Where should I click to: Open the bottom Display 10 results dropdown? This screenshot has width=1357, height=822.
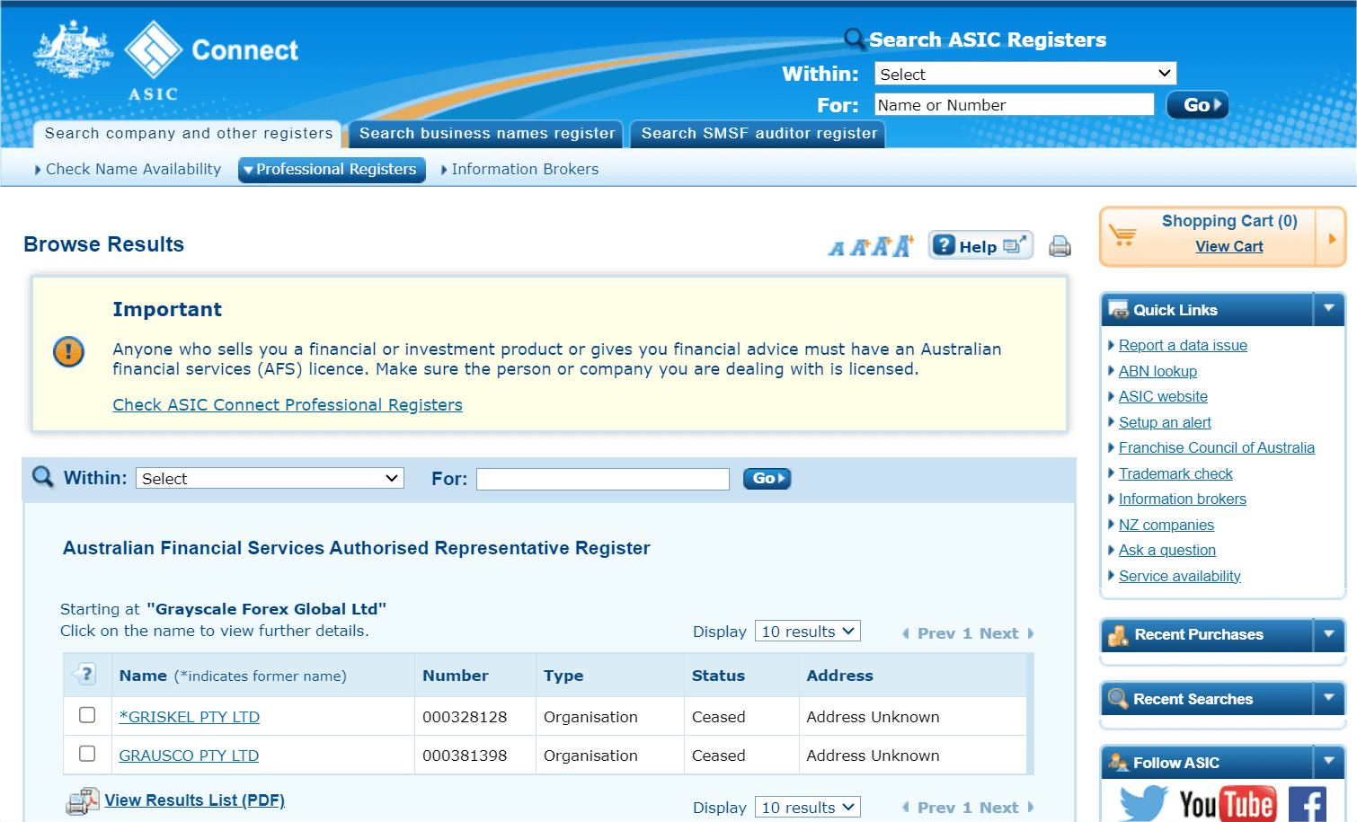[808, 808]
